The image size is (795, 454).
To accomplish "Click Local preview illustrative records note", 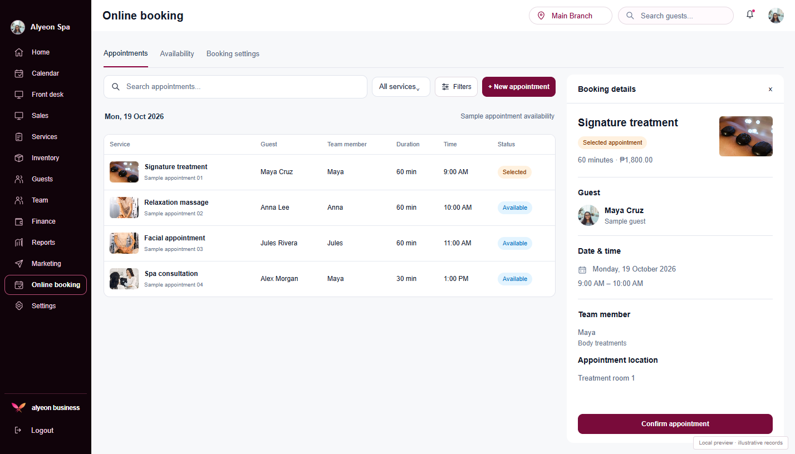I will coord(740,443).
